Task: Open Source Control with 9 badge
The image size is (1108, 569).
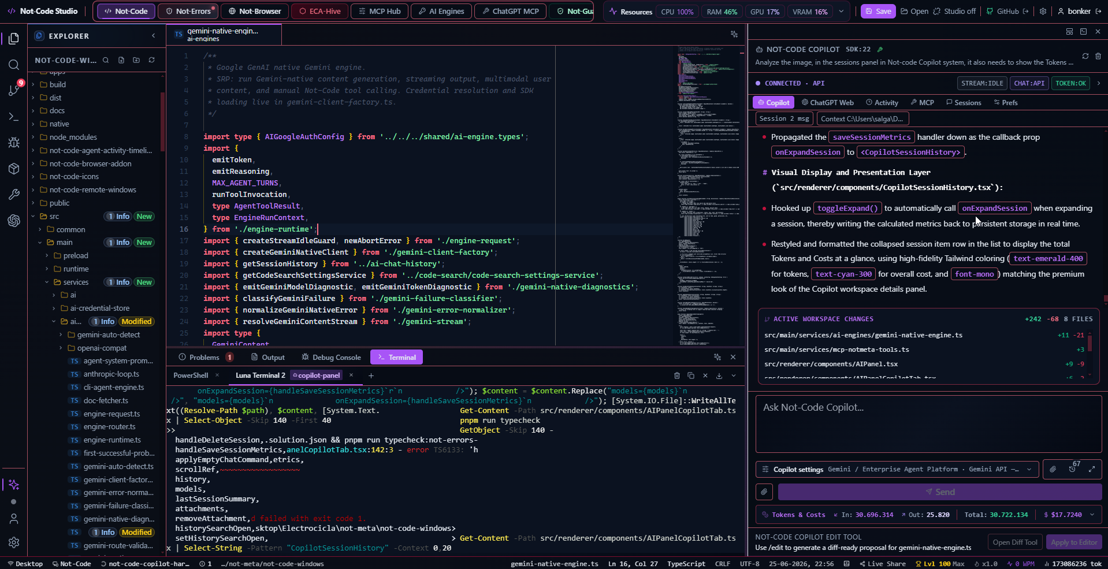Action: click(x=14, y=90)
